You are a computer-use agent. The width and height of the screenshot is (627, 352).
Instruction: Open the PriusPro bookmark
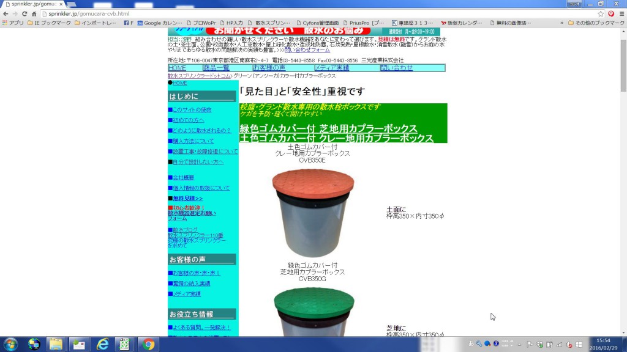(x=364, y=23)
